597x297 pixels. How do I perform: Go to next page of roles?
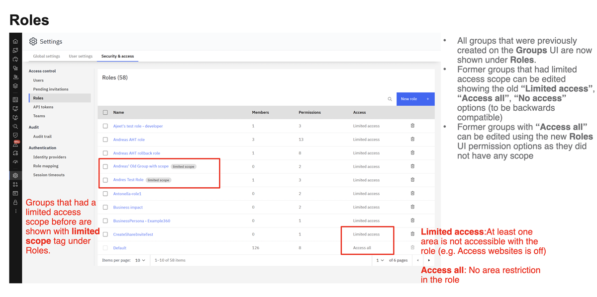click(429, 260)
